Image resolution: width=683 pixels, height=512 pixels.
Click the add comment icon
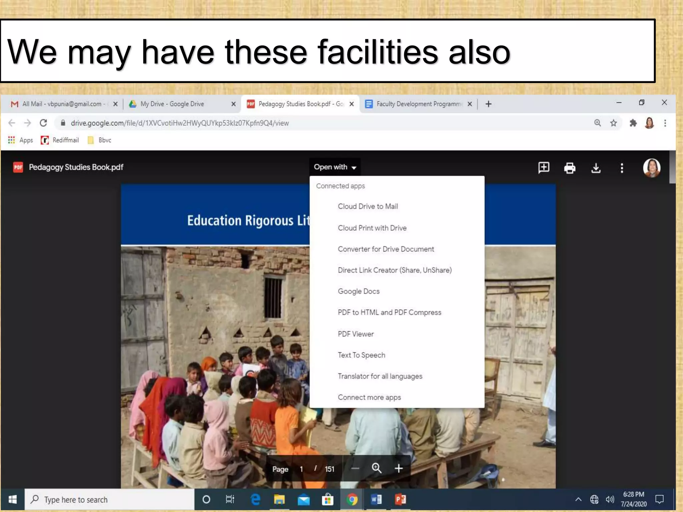click(544, 168)
